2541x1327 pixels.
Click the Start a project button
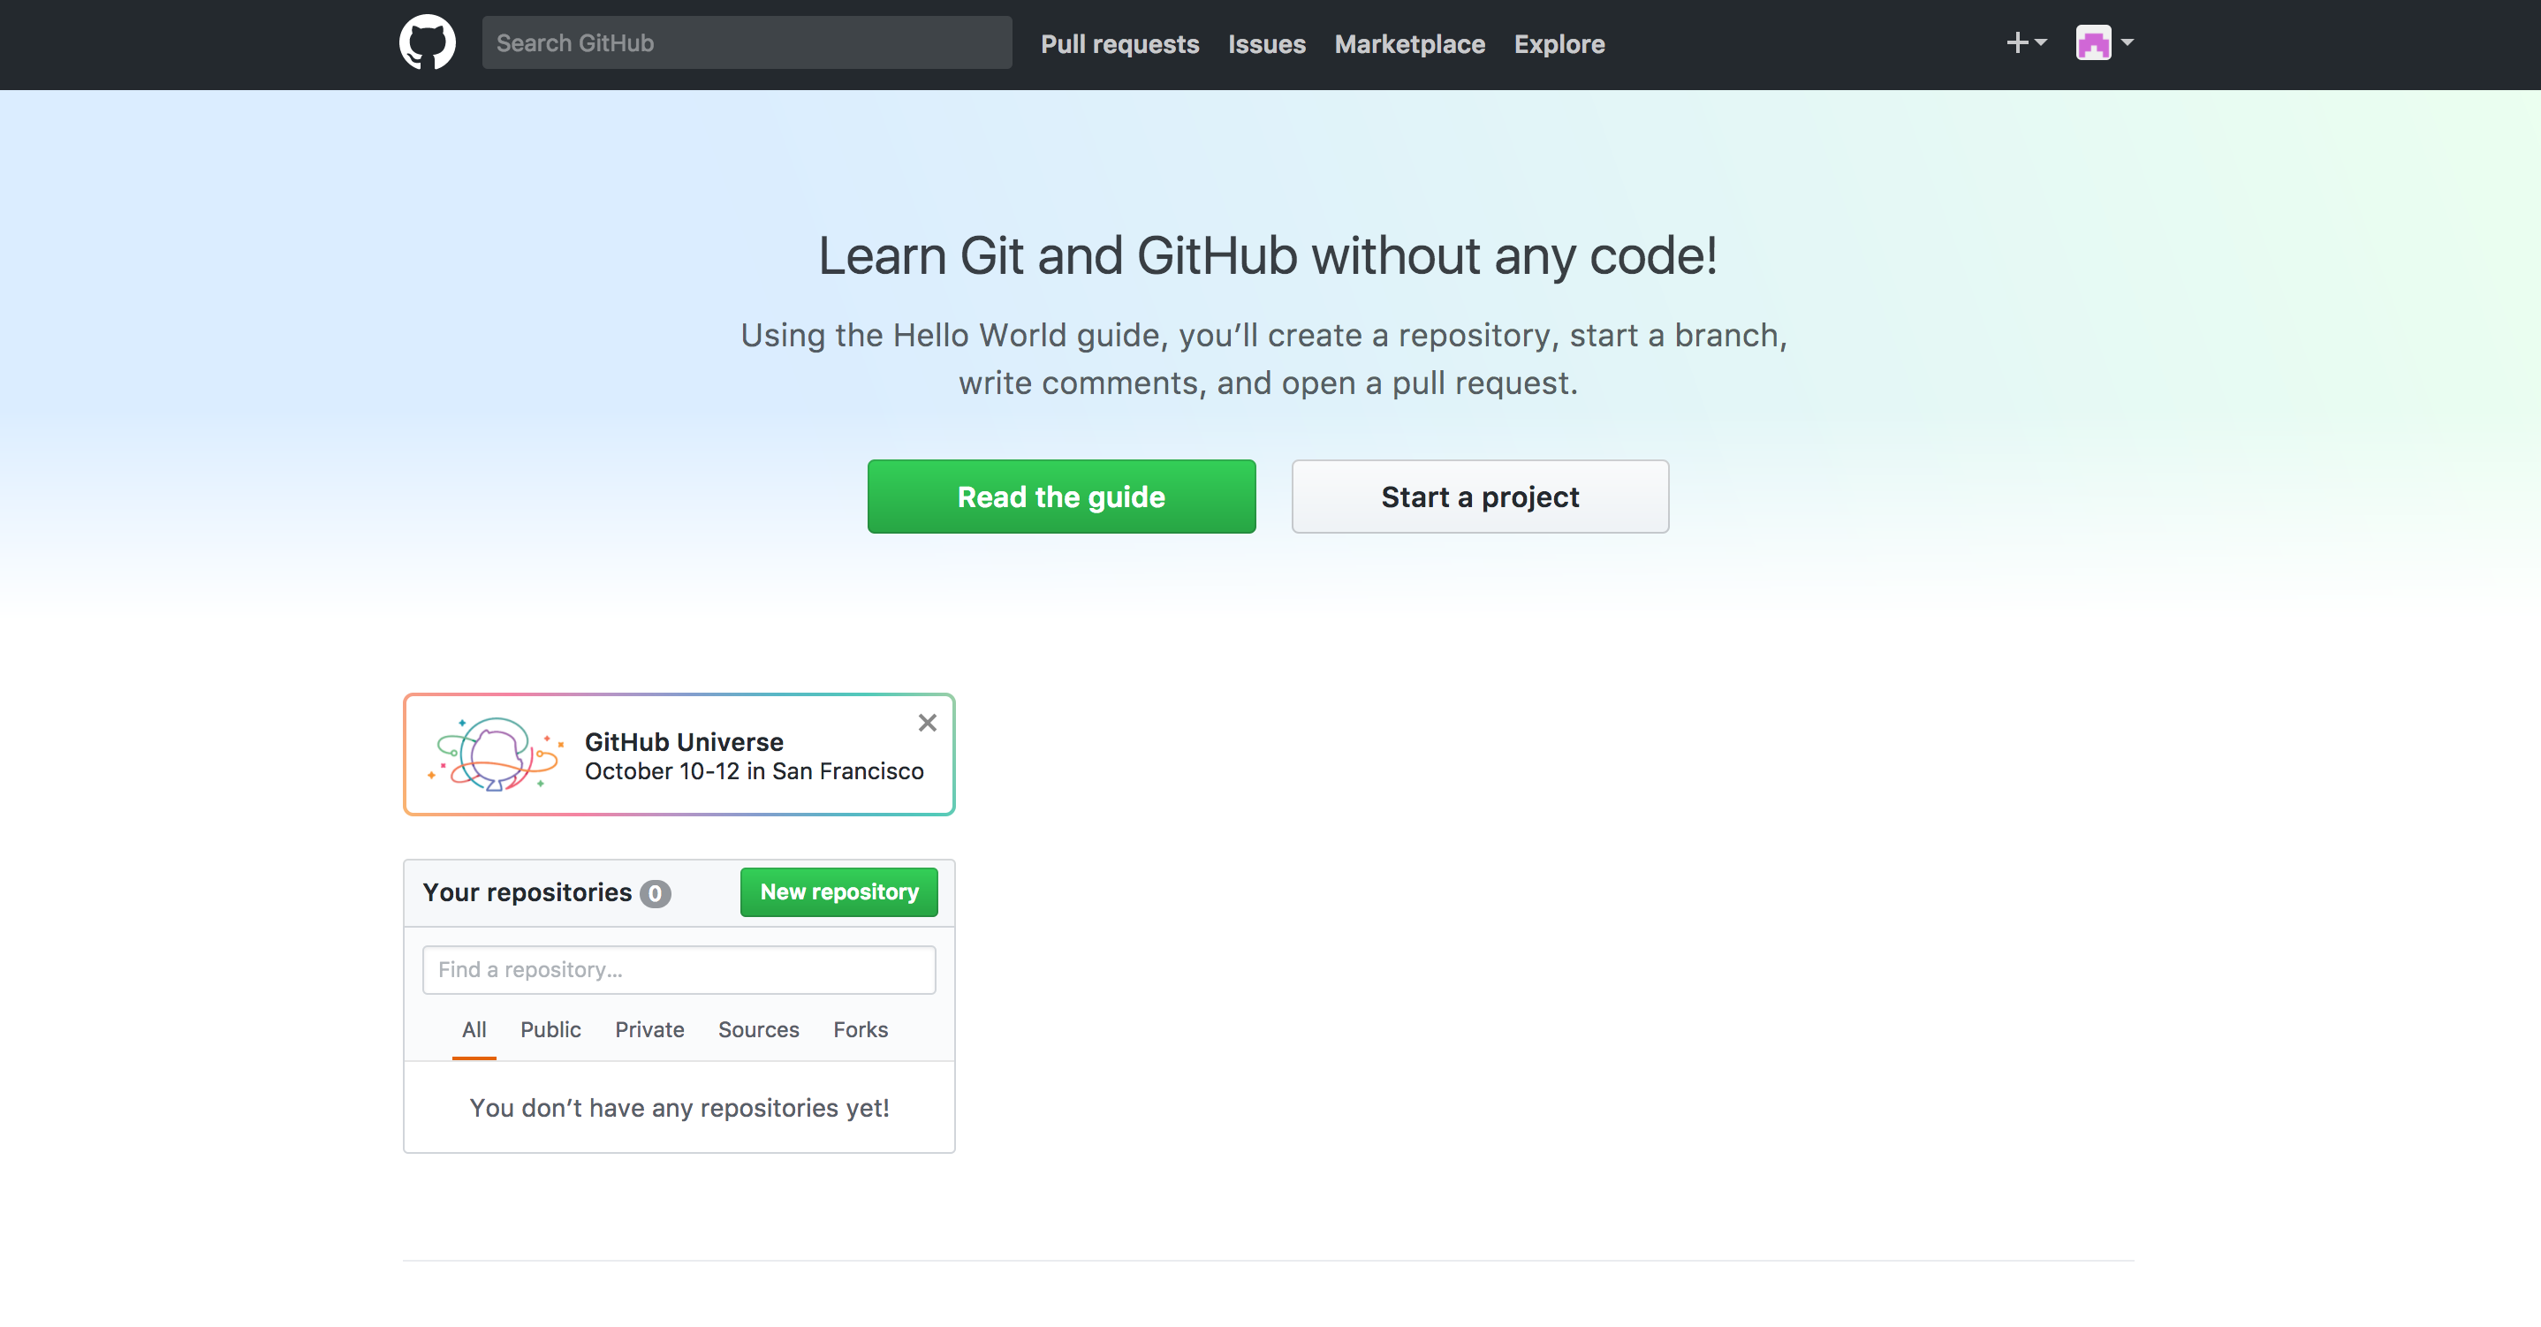coord(1480,497)
